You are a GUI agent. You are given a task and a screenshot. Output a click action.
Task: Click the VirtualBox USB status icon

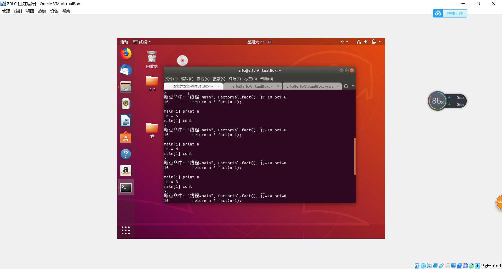[x=441, y=266]
